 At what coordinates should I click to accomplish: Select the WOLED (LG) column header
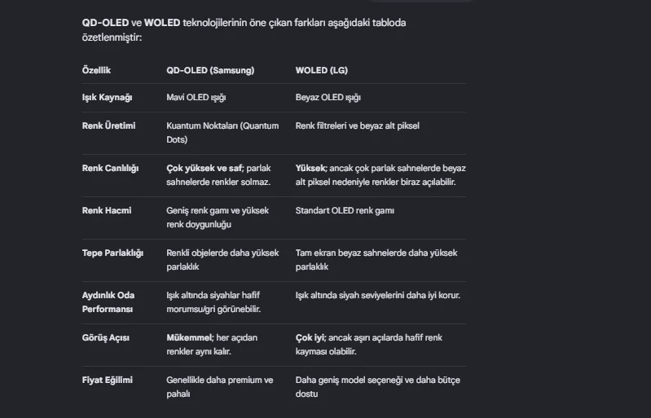321,70
